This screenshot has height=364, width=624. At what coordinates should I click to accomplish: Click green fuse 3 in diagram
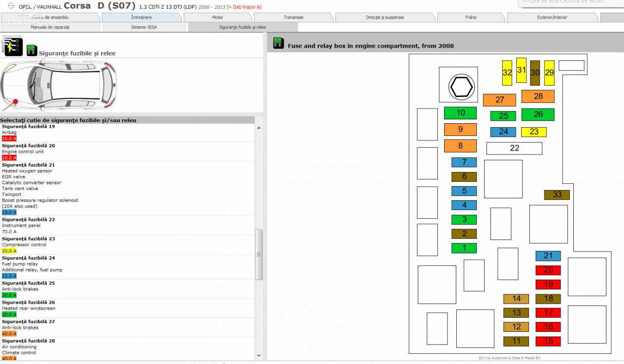(x=464, y=219)
